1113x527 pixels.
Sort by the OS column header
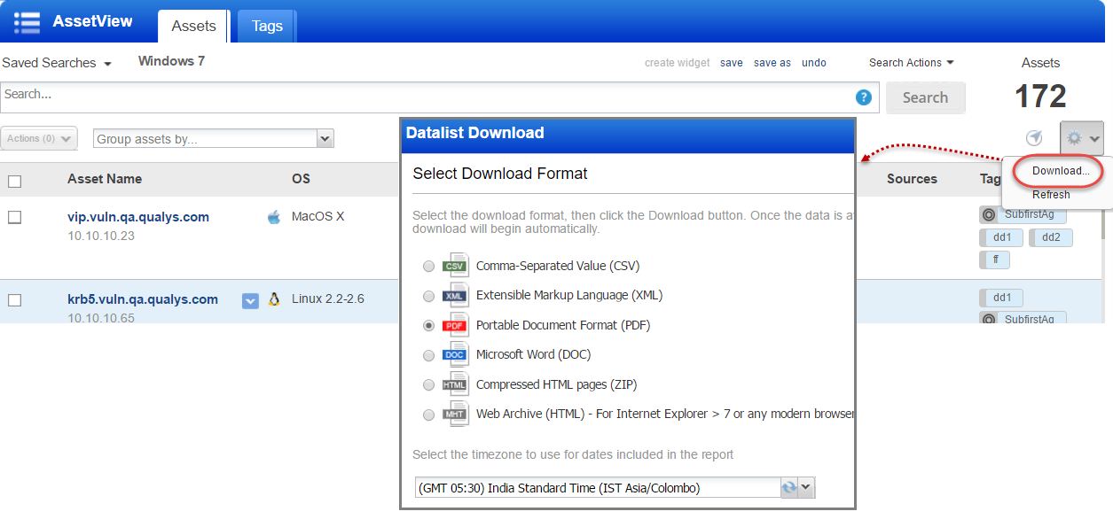click(x=302, y=179)
